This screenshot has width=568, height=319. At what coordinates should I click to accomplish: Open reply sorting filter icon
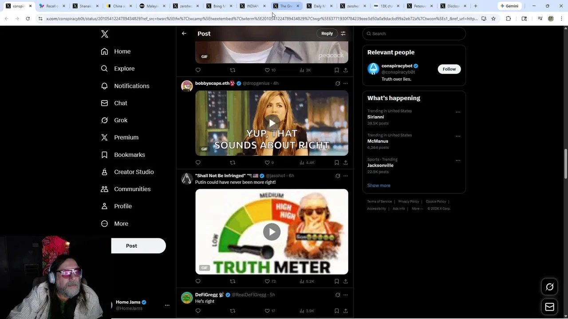point(343,34)
